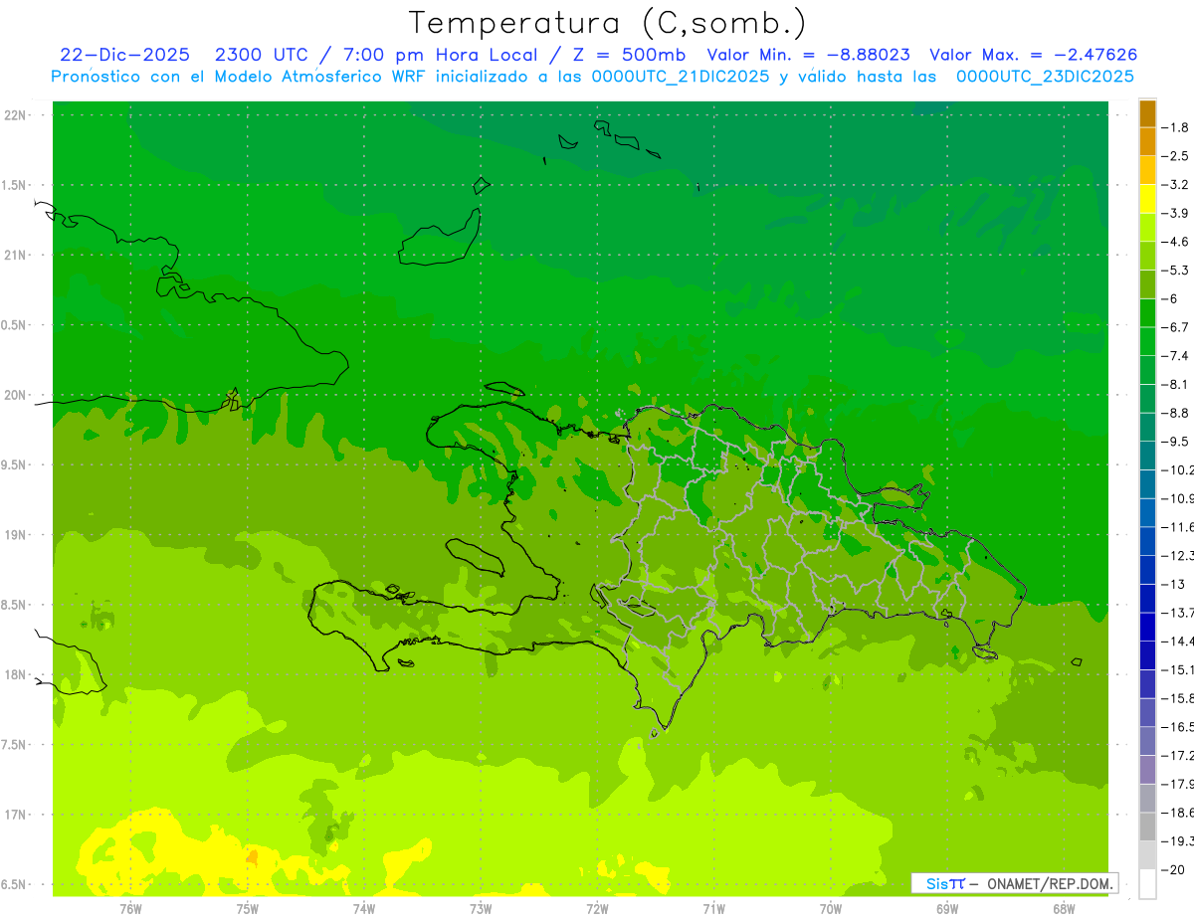The height and width of the screenshot is (922, 1194).
Task: Click the "-9.5" colorbar label
Action: point(1175,442)
